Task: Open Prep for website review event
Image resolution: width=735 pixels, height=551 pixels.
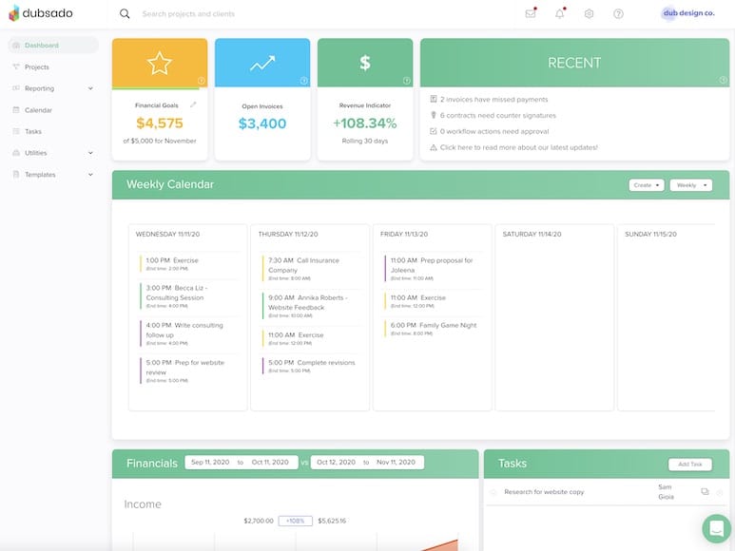Action: (x=187, y=370)
